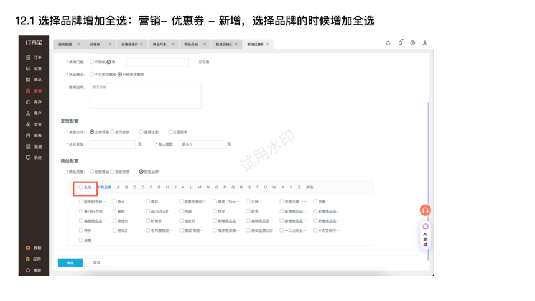This screenshot has height=301, width=535.
Task: Select the 定向发放 distribution radio
Action: click(x=113, y=132)
